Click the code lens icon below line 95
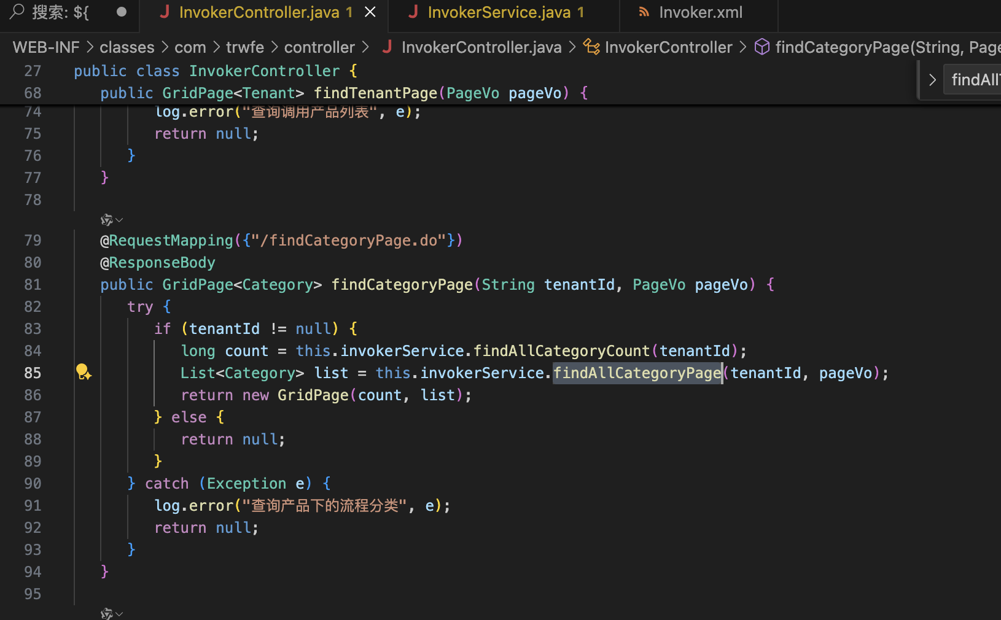The image size is (1001, 620). [106, 613]
